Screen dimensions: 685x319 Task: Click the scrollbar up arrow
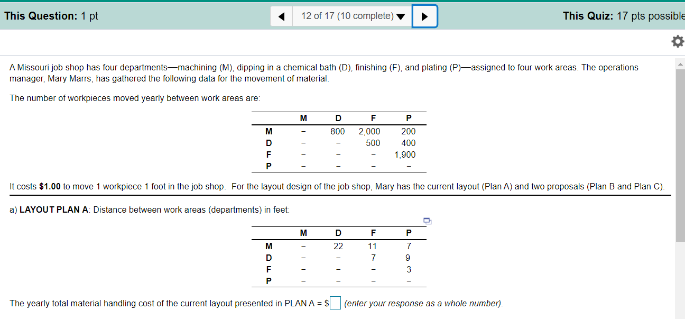click(x=681, y=63)
